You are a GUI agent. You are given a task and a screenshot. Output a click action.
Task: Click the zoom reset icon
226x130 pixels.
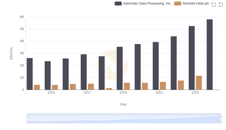221,4
